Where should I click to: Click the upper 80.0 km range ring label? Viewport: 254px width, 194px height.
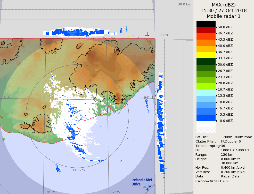(x=78, y=62)
